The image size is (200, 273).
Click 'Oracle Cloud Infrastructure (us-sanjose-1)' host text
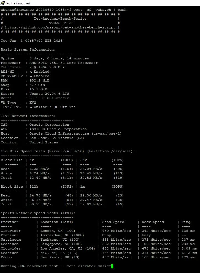click(x=75, y=133)
